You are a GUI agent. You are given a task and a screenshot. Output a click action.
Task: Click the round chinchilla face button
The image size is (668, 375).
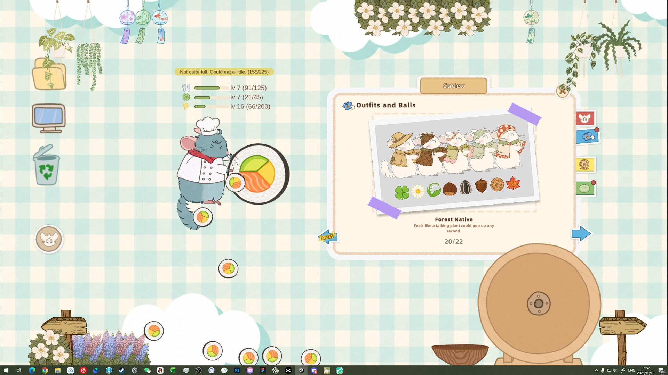point(49,239)
